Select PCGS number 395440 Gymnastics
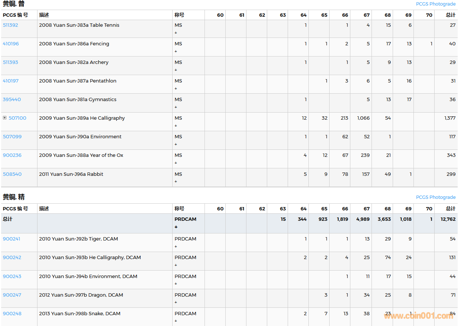Image resolution: width=458 pixels, height=326 pixels. click(x=12, y=100)
